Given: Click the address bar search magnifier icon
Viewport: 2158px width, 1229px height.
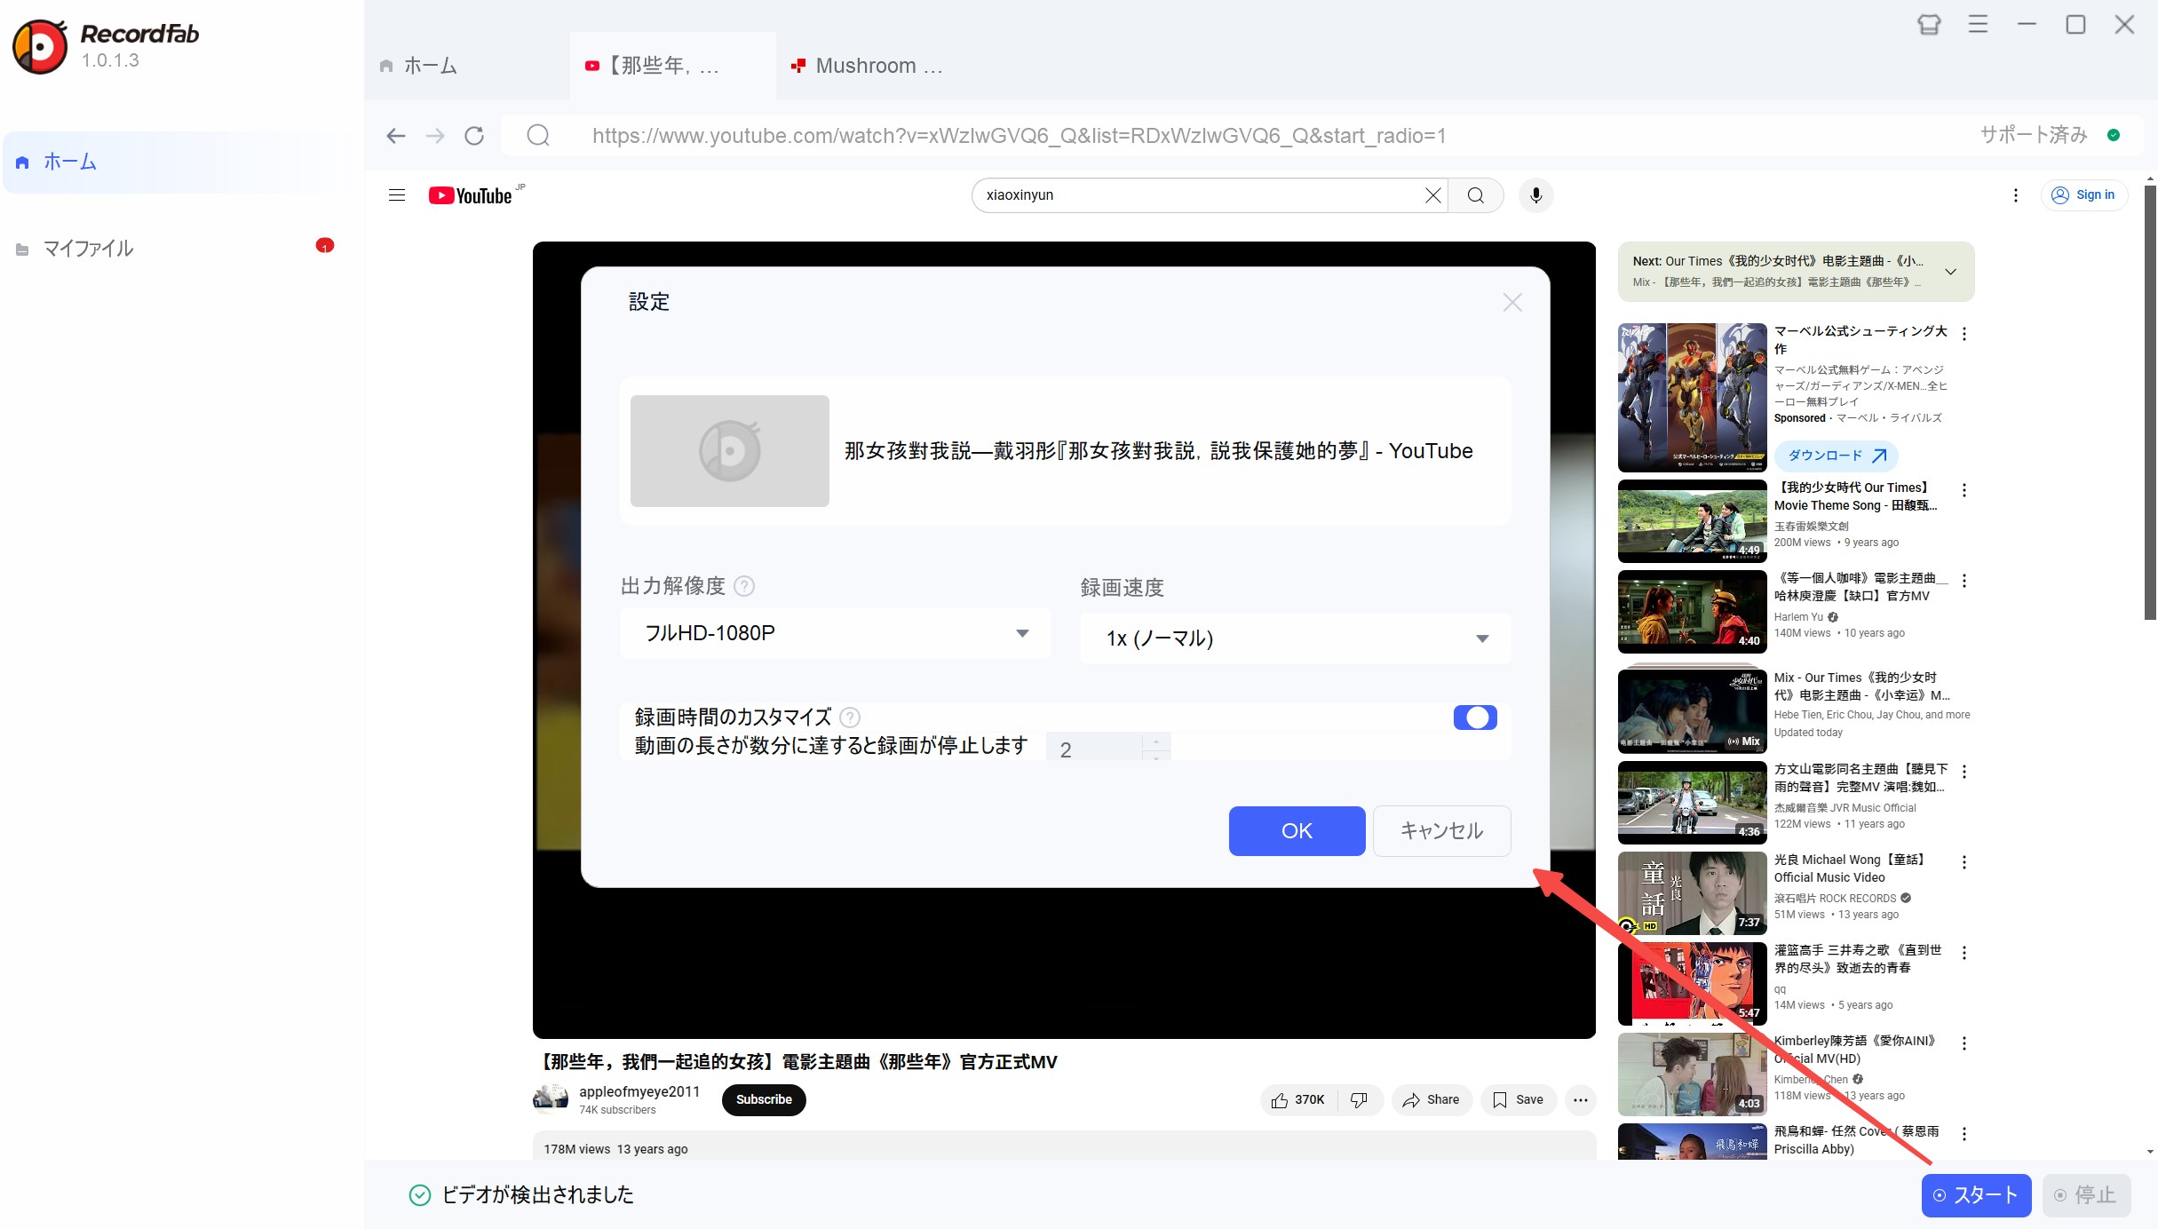Looking at the screenshot, I should coord(538,136).
